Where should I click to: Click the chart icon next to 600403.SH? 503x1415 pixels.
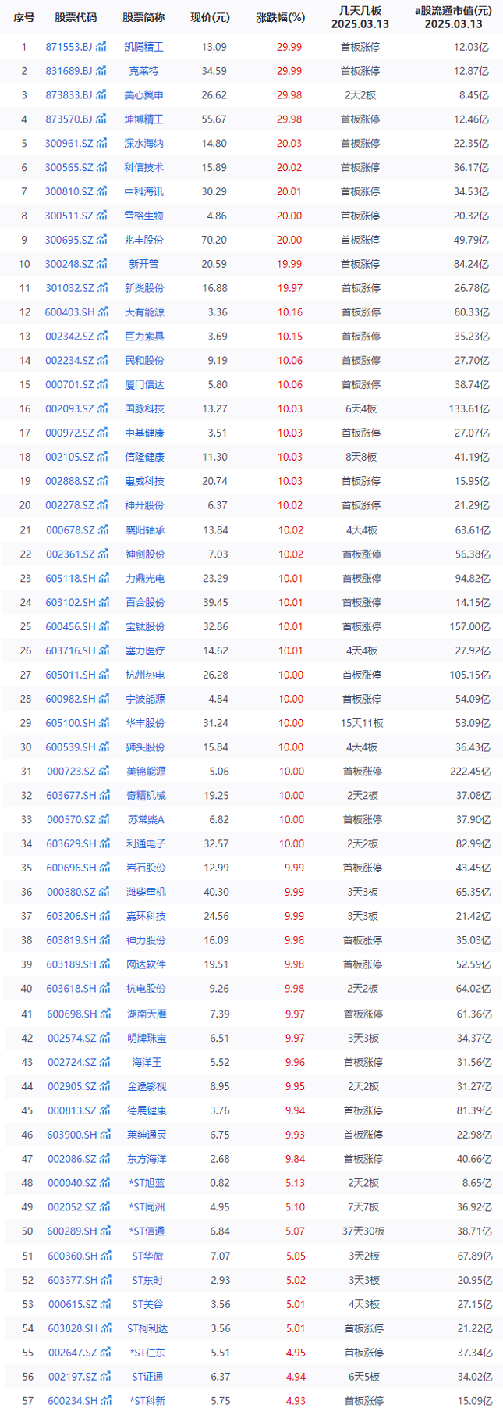point(103,312)
